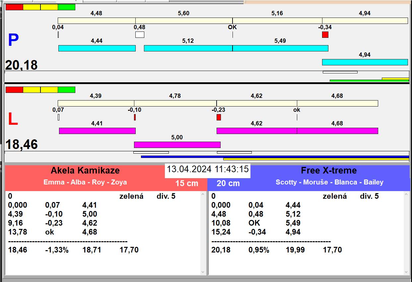Image resolution: width=412 pixels, height=282 pixels.
Task: Click the red fault marker under -0,10
Action: (x=135, y=117)
